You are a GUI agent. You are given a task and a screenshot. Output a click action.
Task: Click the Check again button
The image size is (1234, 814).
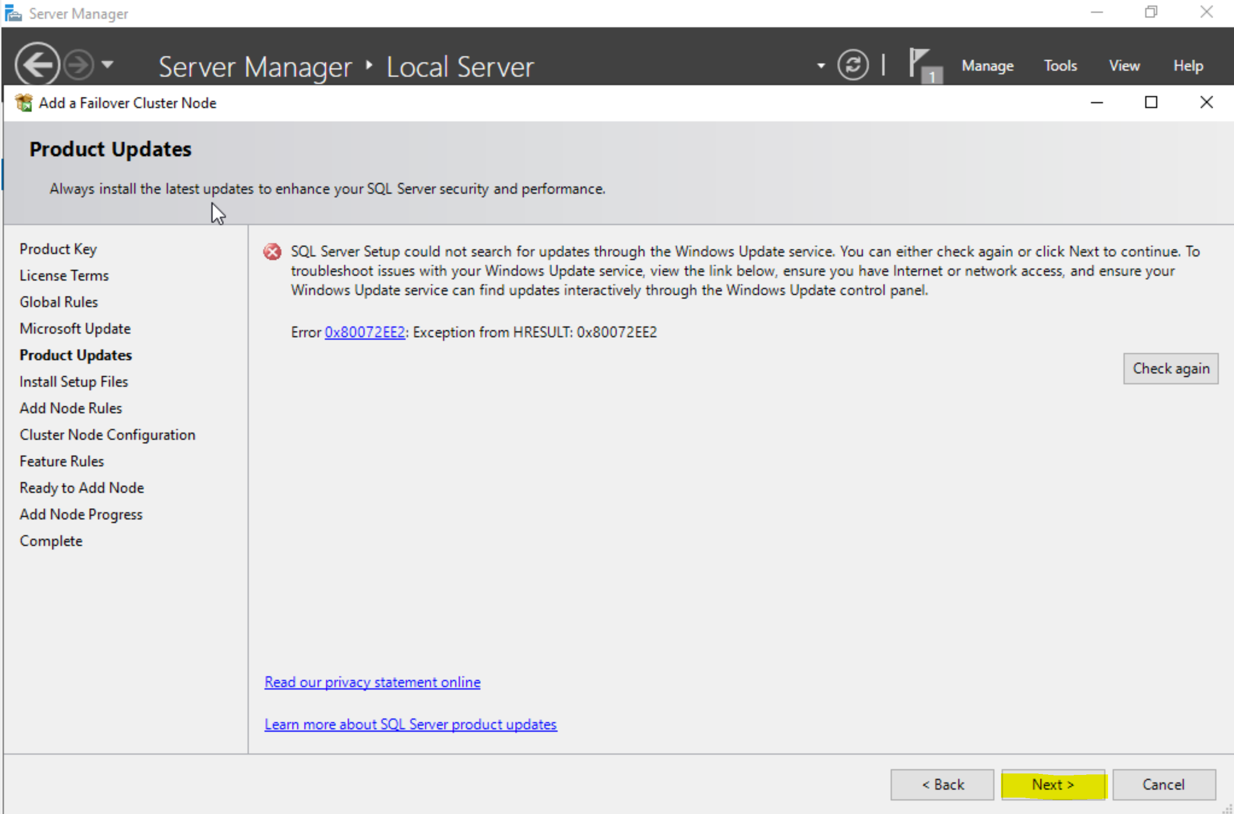coord(1171,369)
